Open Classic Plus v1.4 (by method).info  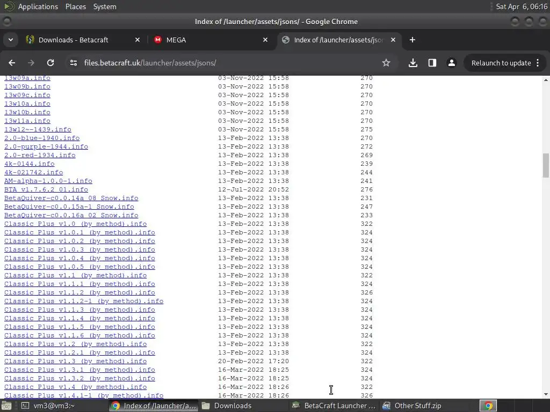tap(75, 387)
